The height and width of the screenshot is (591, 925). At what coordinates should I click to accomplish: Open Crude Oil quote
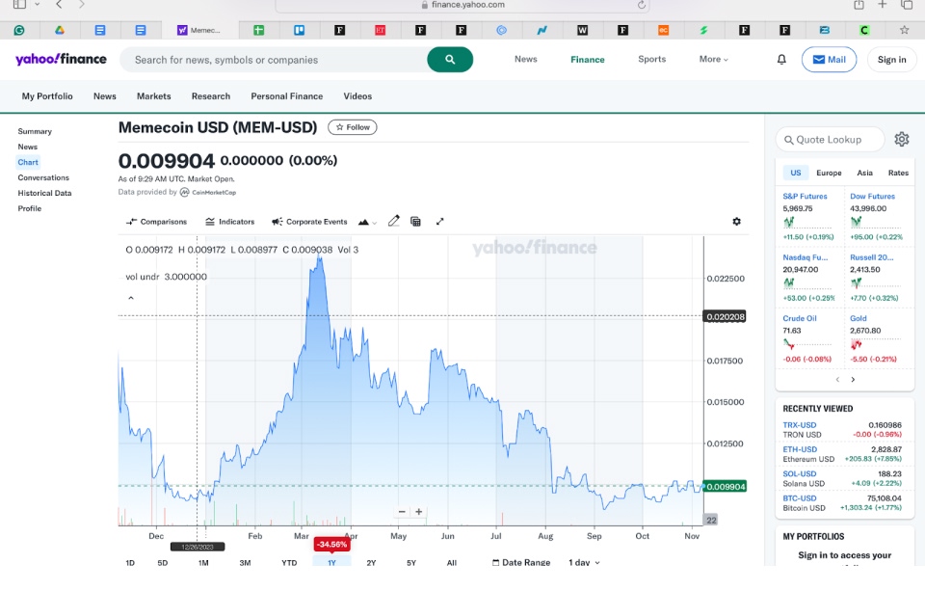800,318
